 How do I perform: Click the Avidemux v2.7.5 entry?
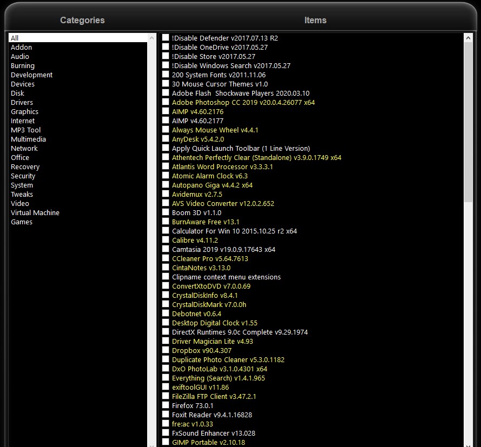point(197,194)
